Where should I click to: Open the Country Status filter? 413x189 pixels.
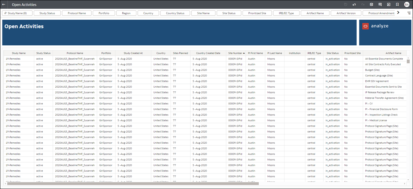[175, 13]
